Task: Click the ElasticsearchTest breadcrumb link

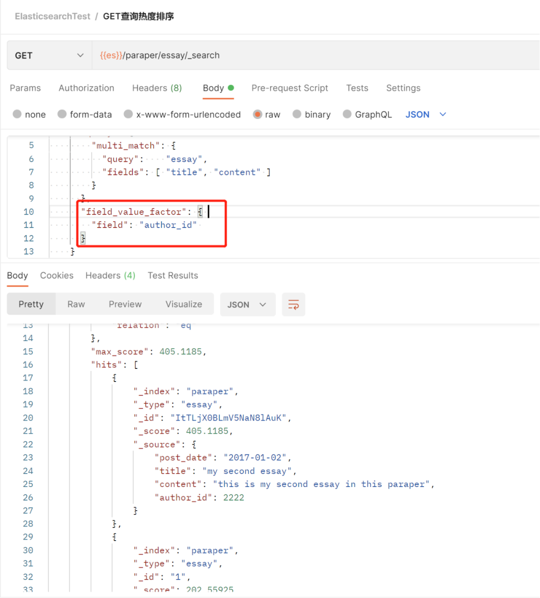Action: coord(52,16)
